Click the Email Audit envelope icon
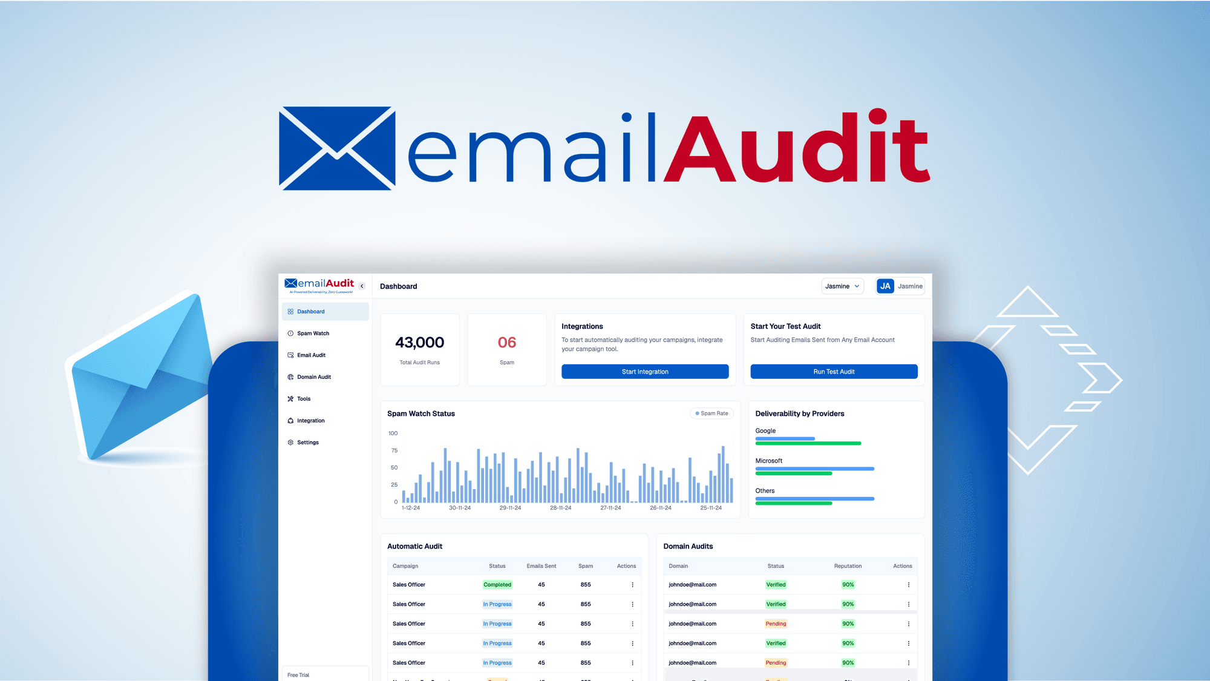Image resolution: width=1210 pixels, height=681 pixels. click(290, 355)
